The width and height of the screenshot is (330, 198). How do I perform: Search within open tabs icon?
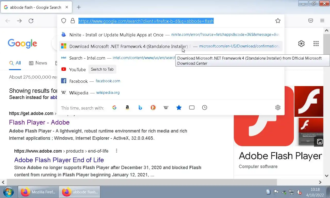point(192,108)
